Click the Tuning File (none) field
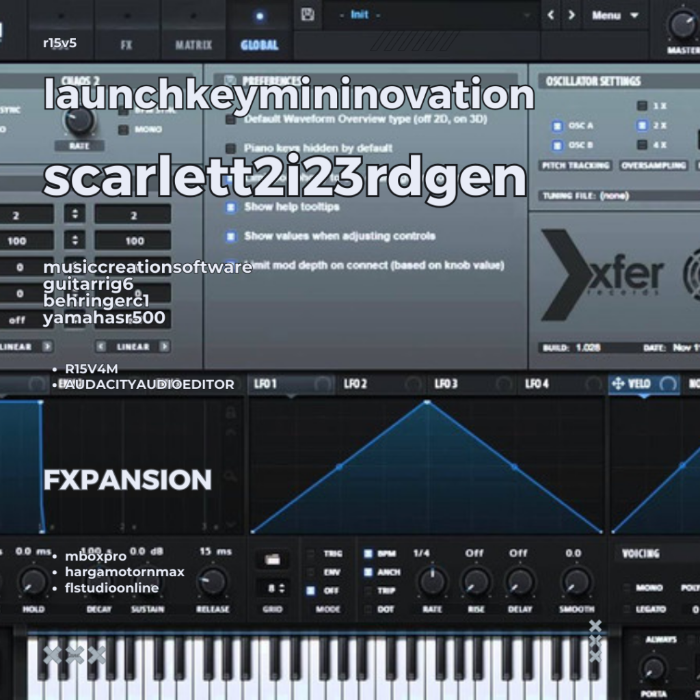700x700 pixels. (619, 196)
